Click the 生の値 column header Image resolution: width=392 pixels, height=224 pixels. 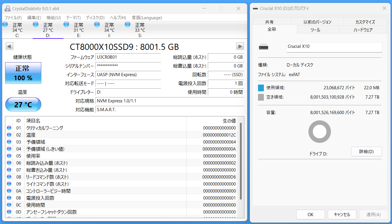coord(212,120)
